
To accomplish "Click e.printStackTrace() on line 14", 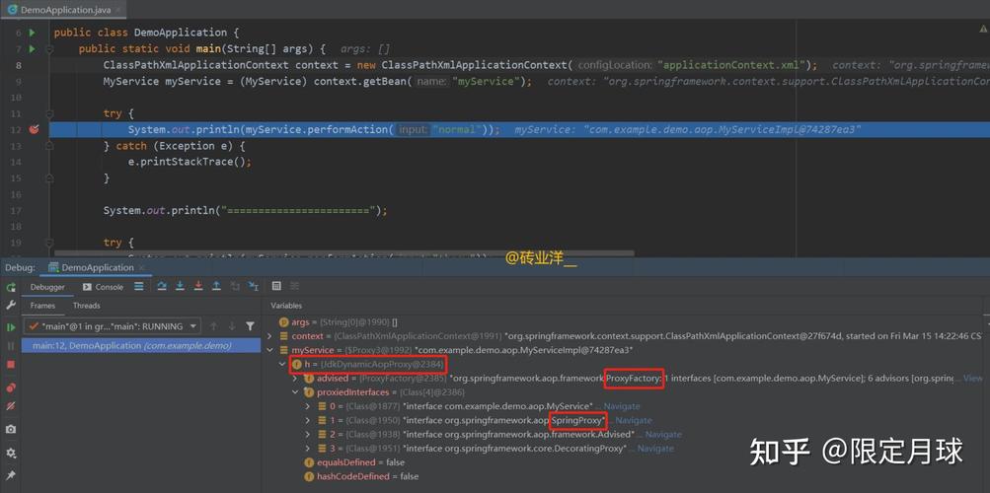I will (x=190, y=162).
